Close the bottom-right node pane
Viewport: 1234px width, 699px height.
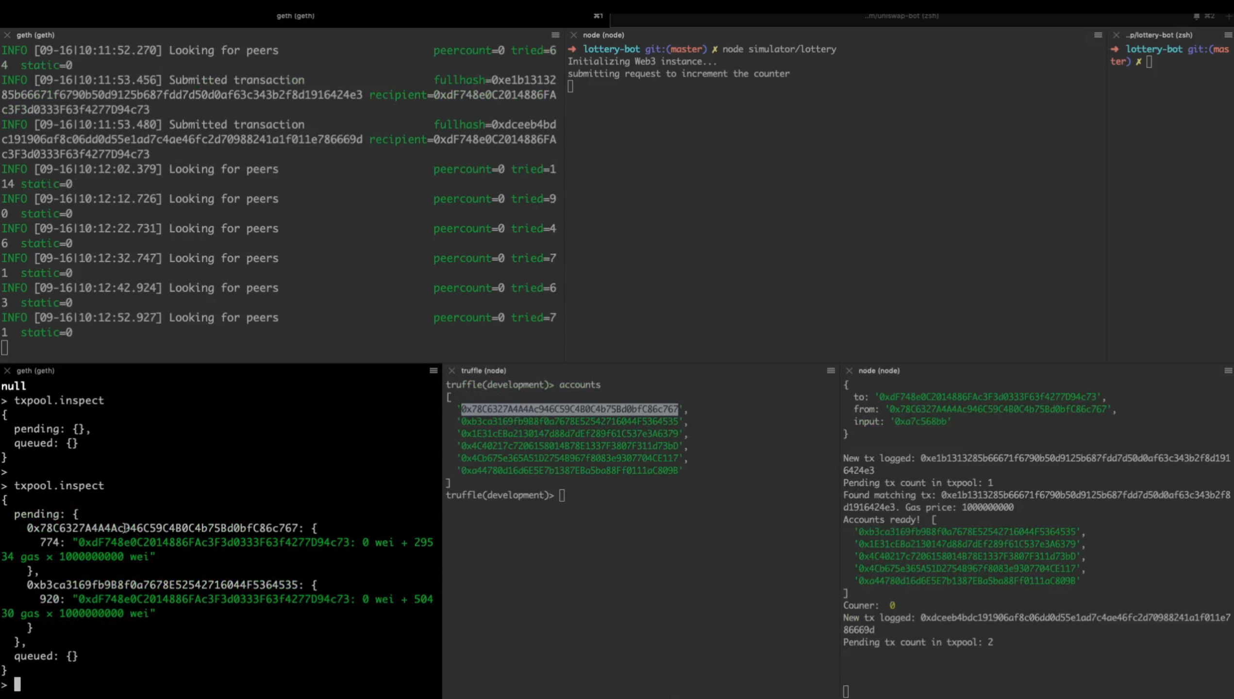coord(849,370)
